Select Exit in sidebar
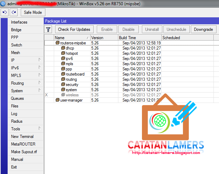The width and height of the screenshot is (219, 174). pyautogui.click(x=26, y=167)
